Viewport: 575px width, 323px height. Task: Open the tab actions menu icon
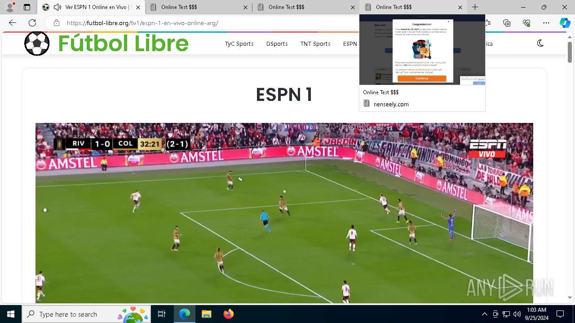pyautogui.click(x=27, y=7)
